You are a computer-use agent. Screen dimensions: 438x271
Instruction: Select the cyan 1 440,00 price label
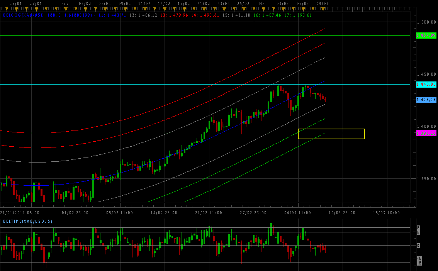pyautogui.click(x=426, y=84)
